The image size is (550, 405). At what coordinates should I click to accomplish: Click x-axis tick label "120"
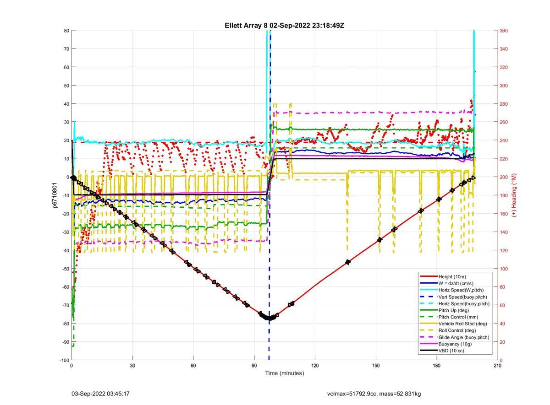(315, 365)
